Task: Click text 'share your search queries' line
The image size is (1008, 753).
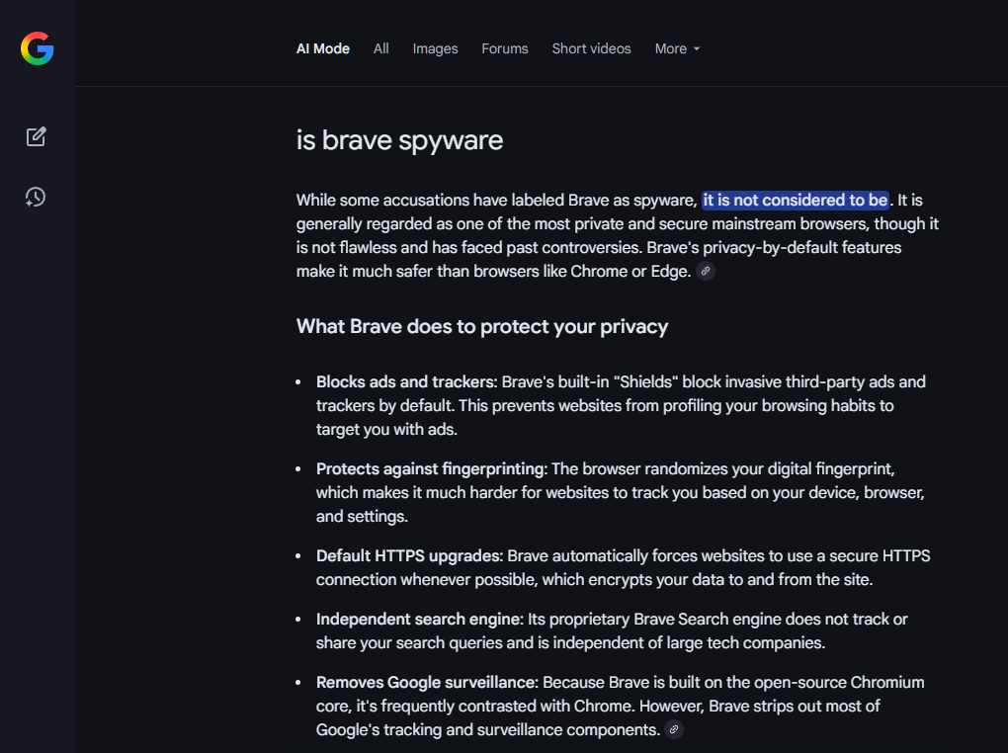Action: pos(570,643)
